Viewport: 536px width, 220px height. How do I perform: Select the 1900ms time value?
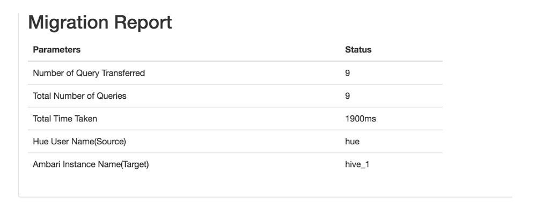tap(361, 119)
